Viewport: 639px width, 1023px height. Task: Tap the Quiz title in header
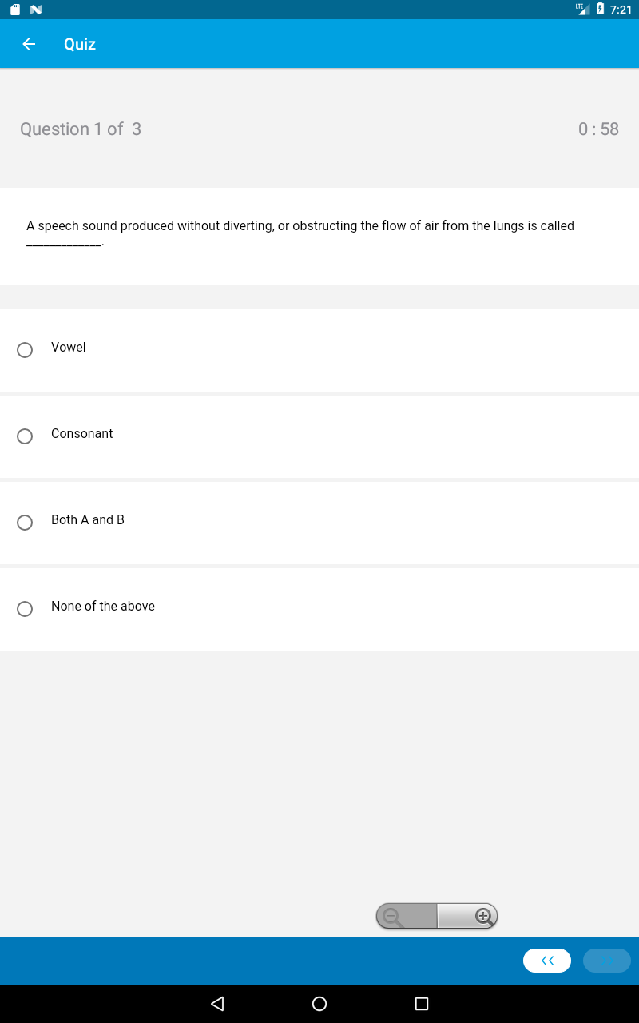[80, 44]
